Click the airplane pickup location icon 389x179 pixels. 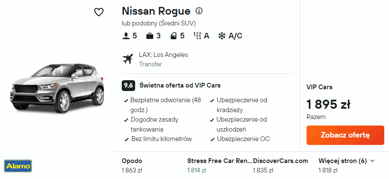click(x=128, y=59)
